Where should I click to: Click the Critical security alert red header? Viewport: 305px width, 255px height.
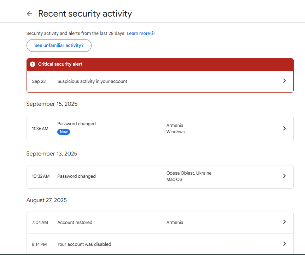(160, 65)
